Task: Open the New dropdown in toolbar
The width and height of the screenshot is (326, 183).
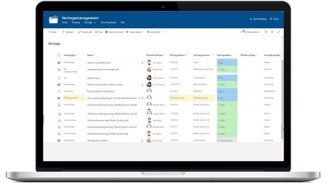Action: (54, 32)
